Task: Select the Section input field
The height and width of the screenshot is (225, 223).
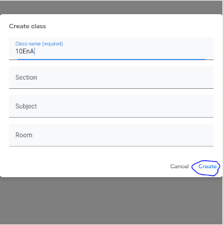Action: pos(111,77)
